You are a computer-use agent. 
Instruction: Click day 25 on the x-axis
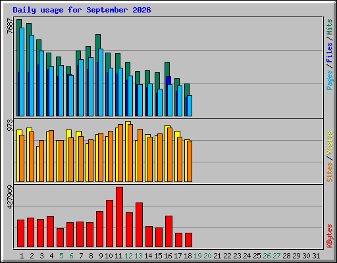pos(257,256)
